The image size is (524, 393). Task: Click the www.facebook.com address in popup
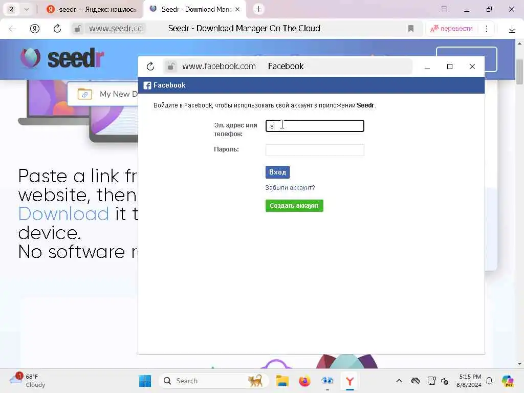219,67
